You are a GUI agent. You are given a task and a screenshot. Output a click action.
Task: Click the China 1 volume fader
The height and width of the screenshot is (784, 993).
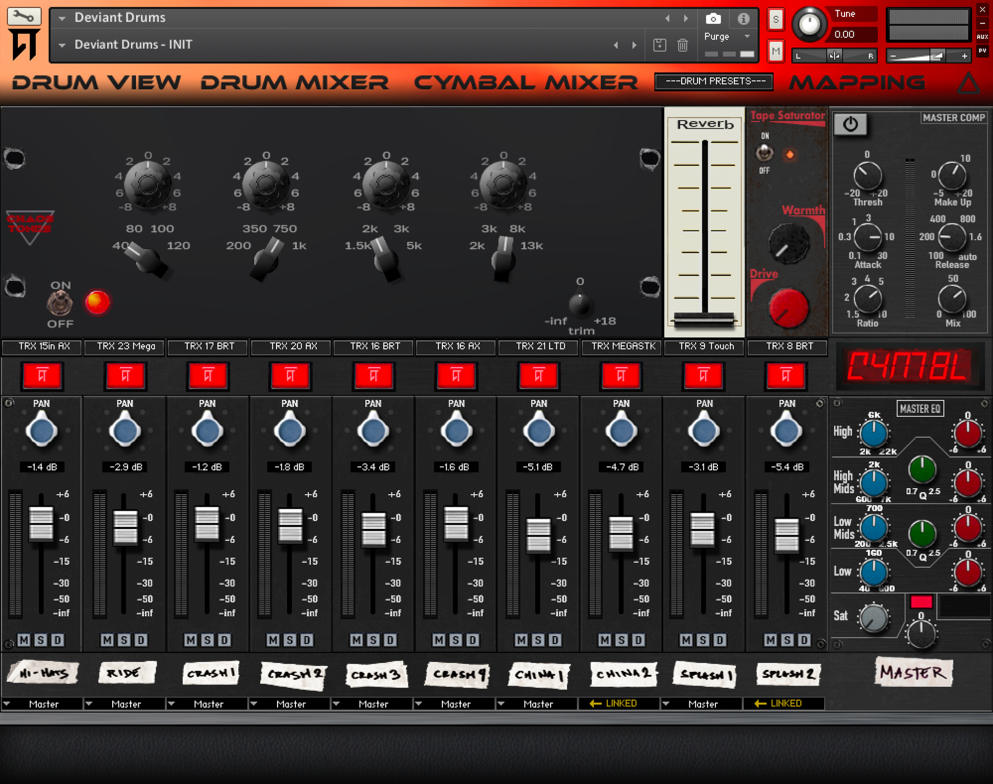[x=538, y=535]
